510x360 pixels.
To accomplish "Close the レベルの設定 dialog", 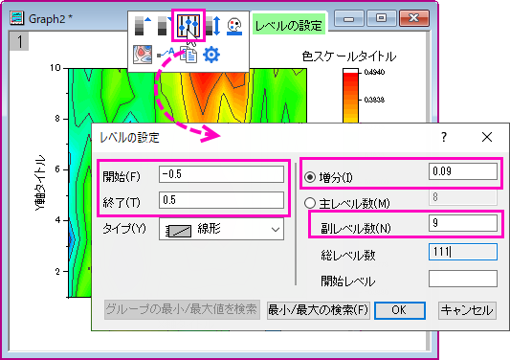I will (x=487, y=137).
